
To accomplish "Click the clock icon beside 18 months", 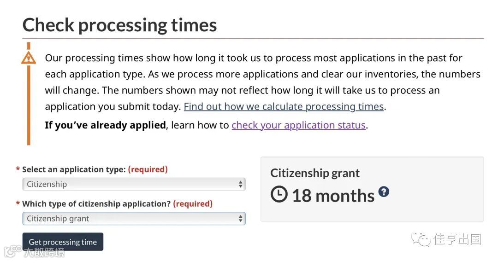I will click(279, 195).
